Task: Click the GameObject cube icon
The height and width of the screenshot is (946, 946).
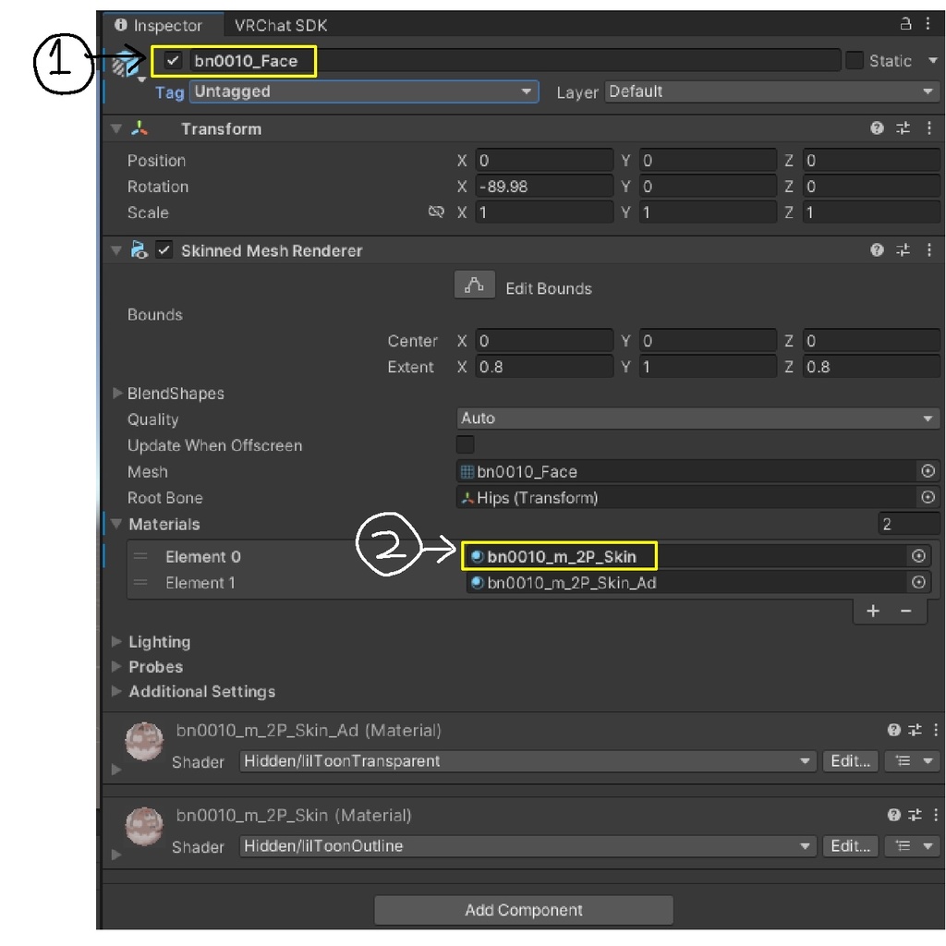Action: click(x=126, y=64)
